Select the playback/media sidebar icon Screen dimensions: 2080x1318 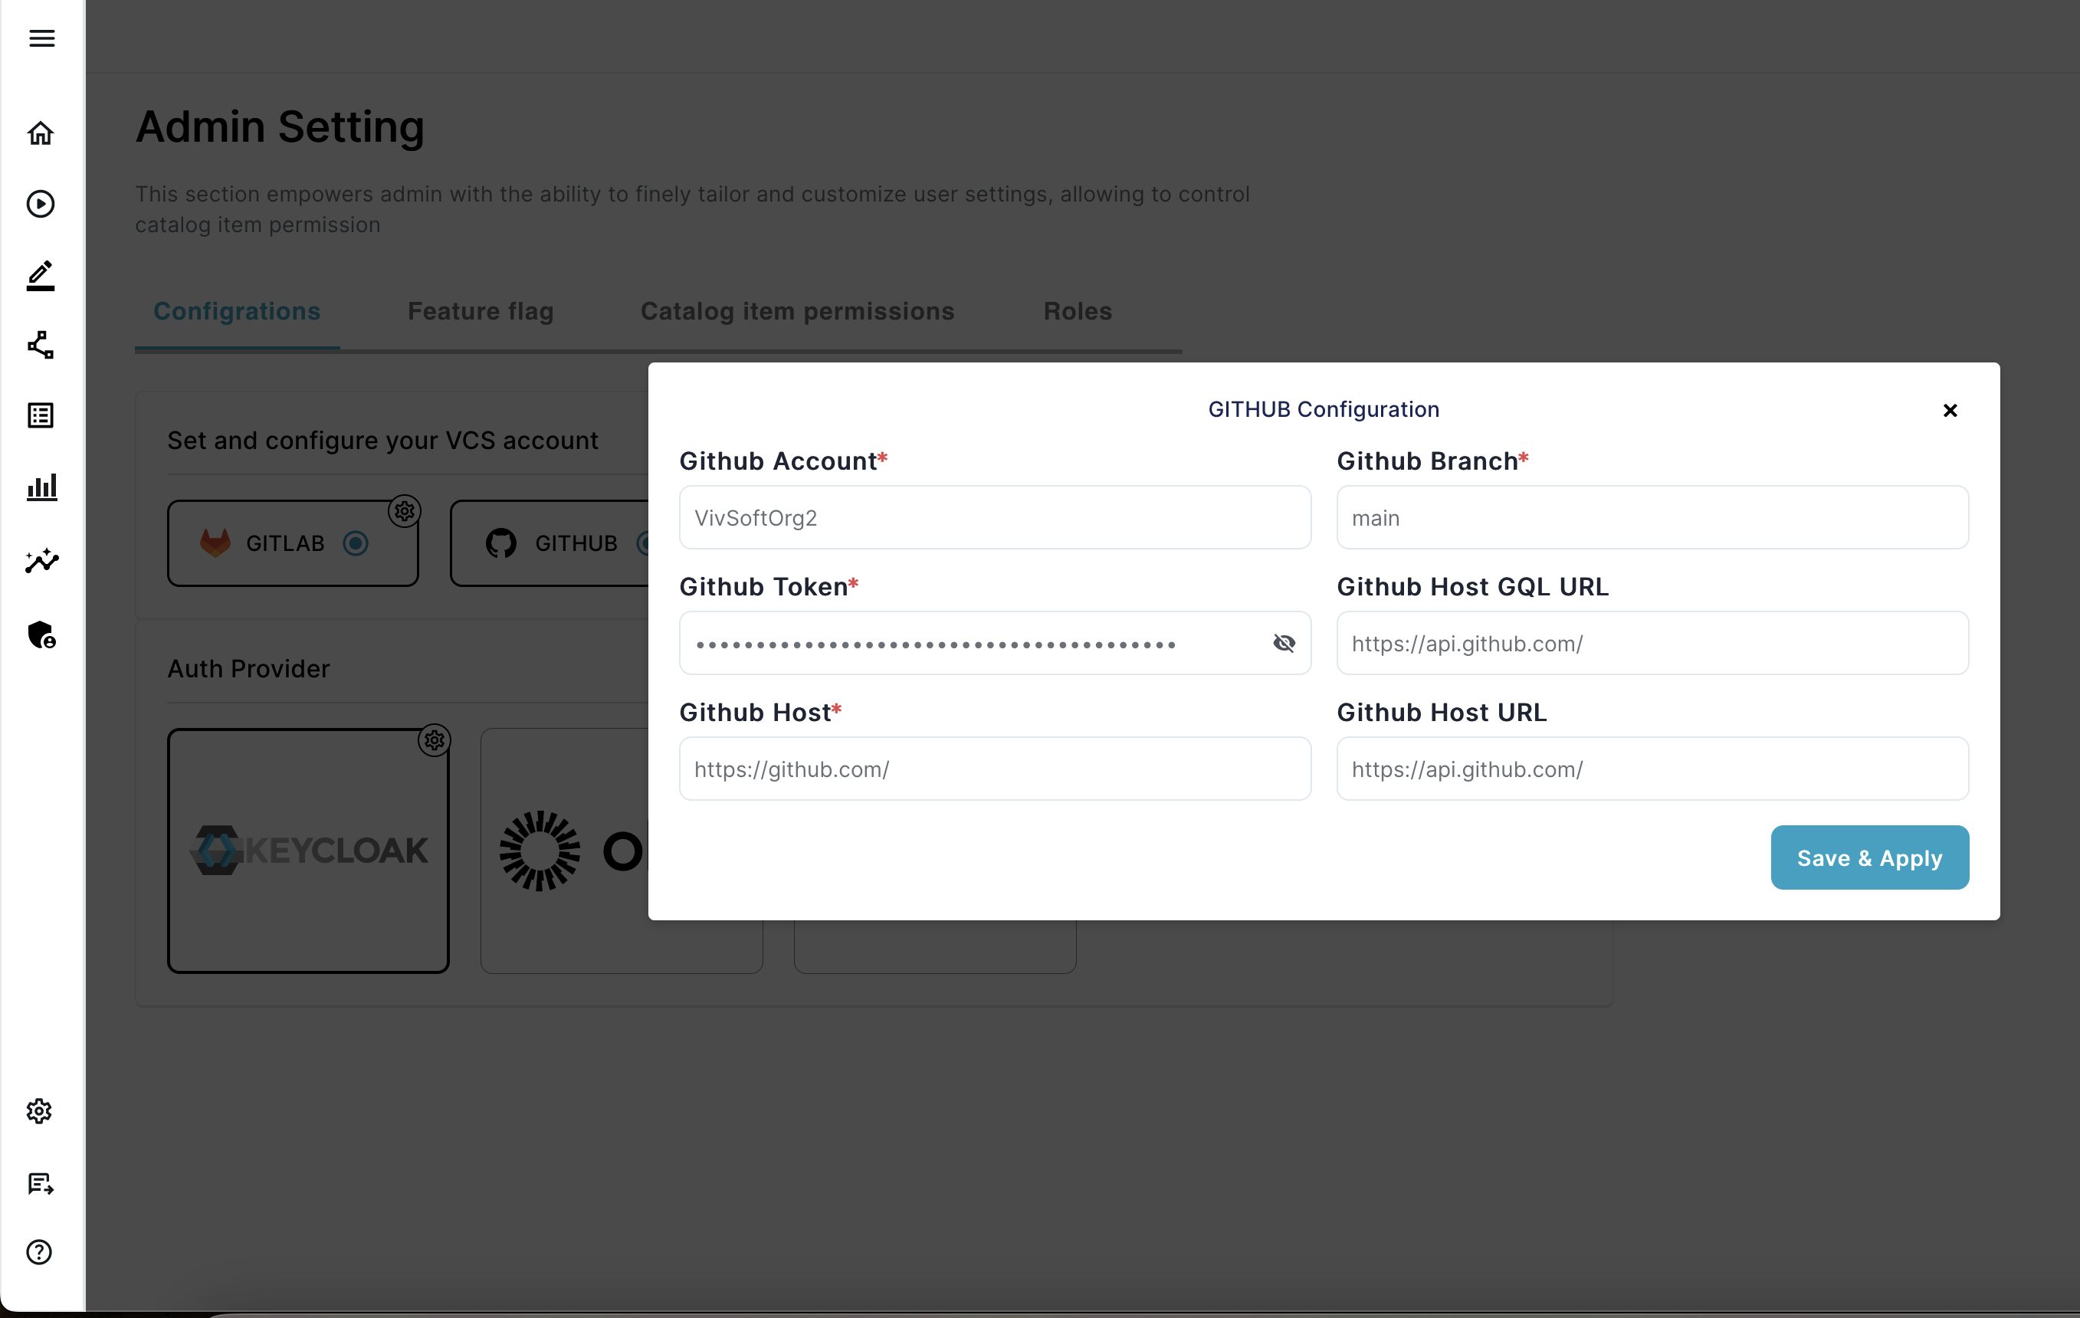tap(42, 203)
